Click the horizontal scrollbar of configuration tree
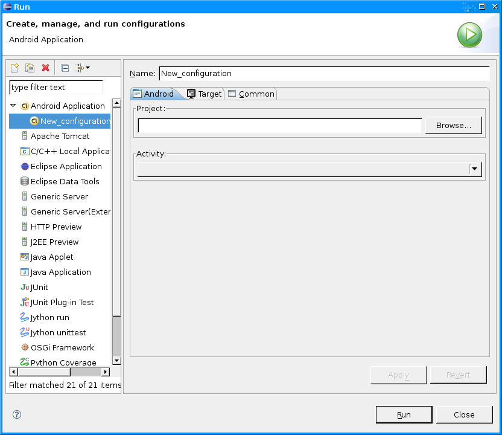Image resolution: width=502 pixels, height=435 pixels. (x=57, y=372)
